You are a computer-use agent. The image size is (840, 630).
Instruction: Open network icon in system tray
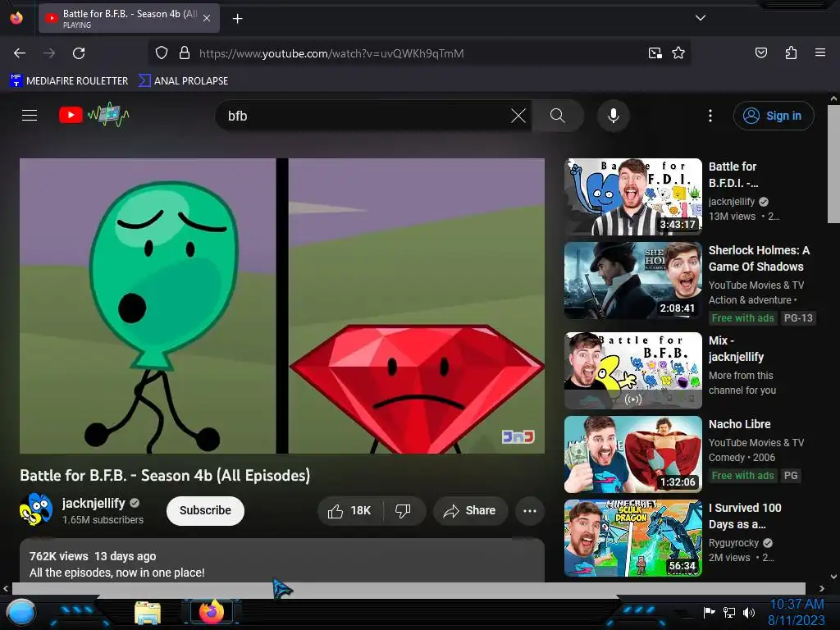point(729,612)
